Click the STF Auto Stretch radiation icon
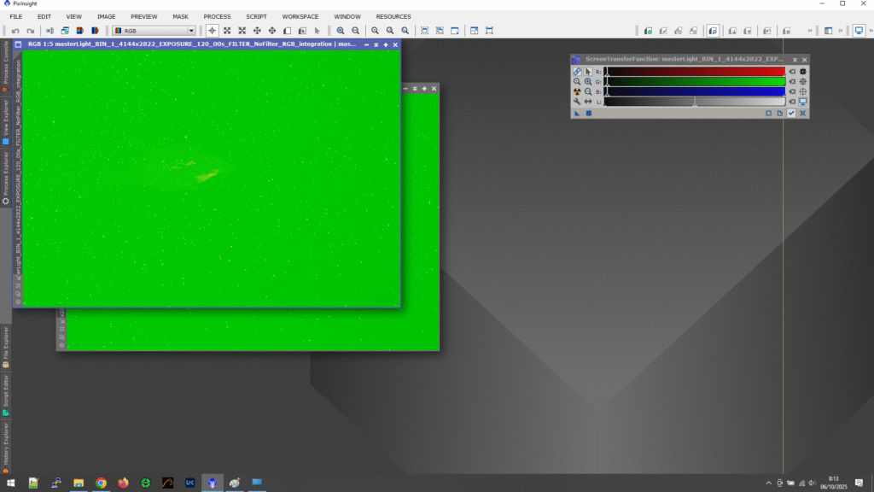The image size is (874, 492). click(x=577, y=91)
